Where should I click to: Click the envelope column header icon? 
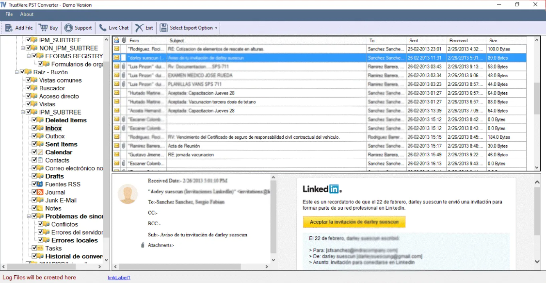[117, 40]
